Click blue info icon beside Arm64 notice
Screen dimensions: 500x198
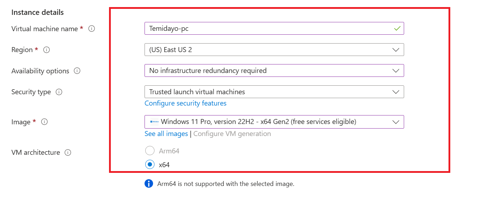coord(148,184)
